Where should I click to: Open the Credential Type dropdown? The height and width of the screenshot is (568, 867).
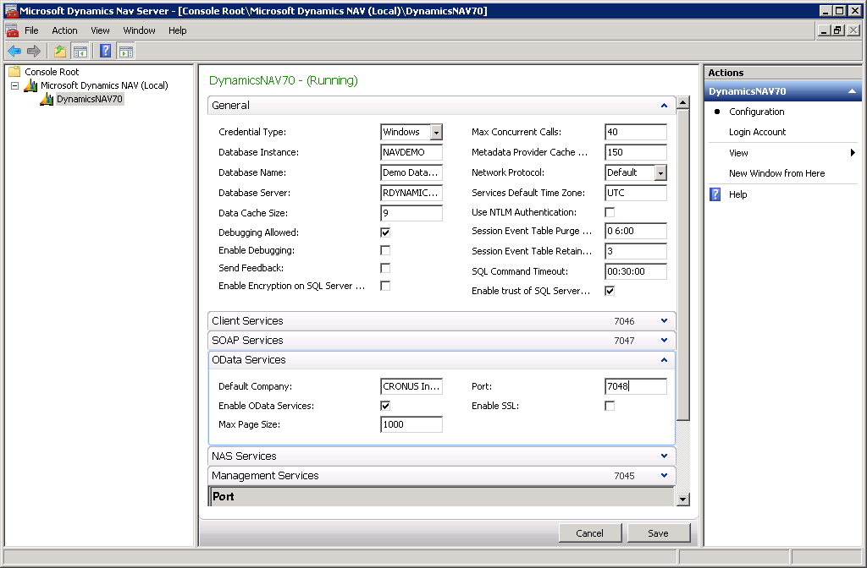436,132
